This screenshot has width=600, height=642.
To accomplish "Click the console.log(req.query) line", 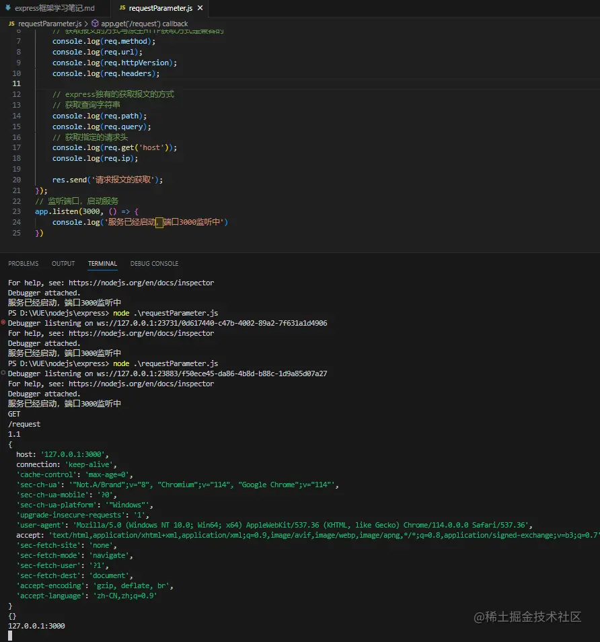I will (x=102, y=127).
